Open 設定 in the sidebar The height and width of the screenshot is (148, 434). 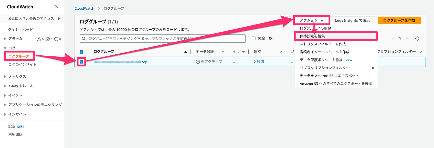pyautogui.click(x=12, y=126)
